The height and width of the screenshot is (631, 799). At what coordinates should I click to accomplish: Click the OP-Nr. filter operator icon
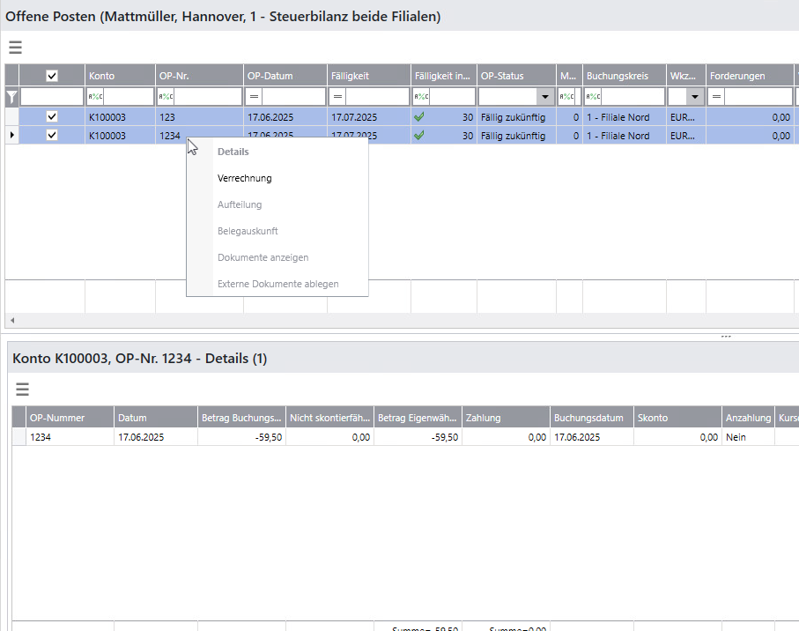[x=166, y=97]
